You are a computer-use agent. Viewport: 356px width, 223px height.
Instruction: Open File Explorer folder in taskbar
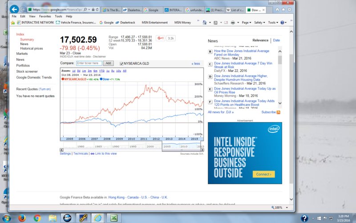pyautogui.click(x=53, y=218)
